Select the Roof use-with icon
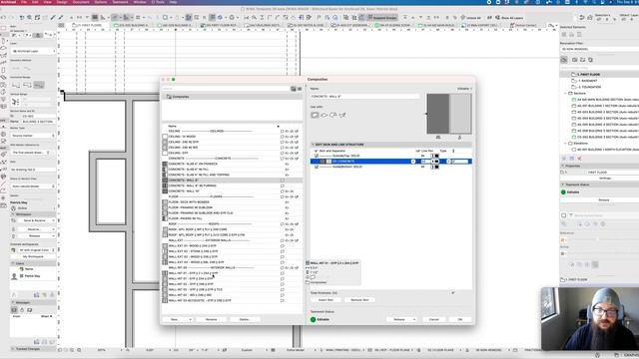This screenshot has height=359, width=639. pos(333,116)
